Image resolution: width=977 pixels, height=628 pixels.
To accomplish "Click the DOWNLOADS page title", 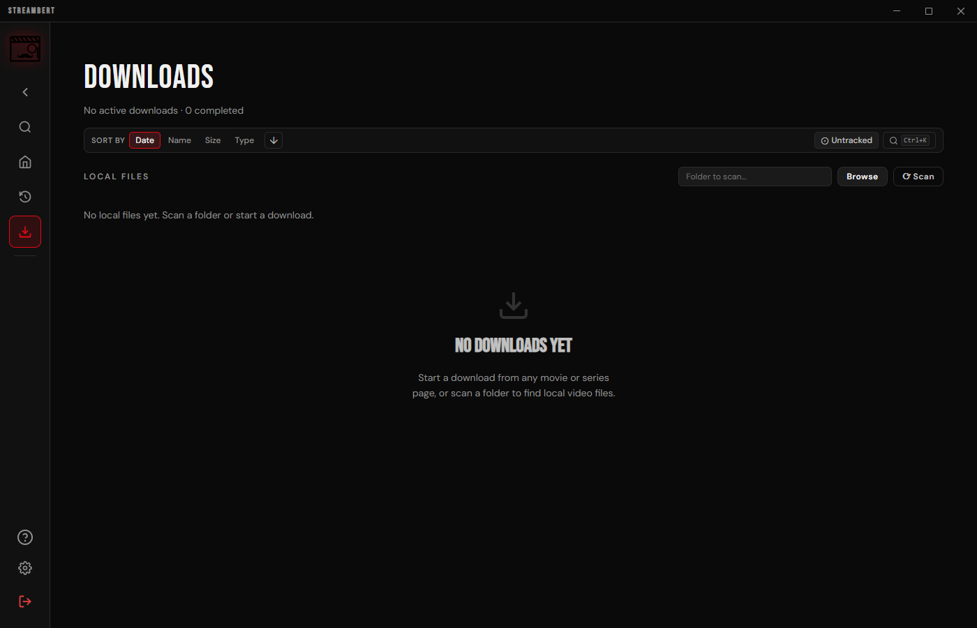I will pyautogui.click(x=149, y=77).
